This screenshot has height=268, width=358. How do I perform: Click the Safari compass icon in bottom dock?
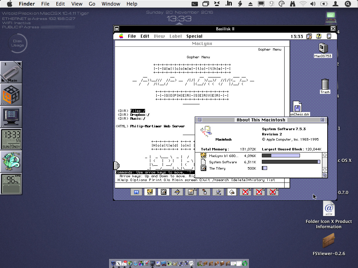(x=135, y=264)
